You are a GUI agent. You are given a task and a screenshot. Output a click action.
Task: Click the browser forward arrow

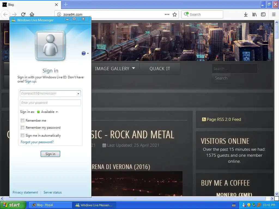14,14
